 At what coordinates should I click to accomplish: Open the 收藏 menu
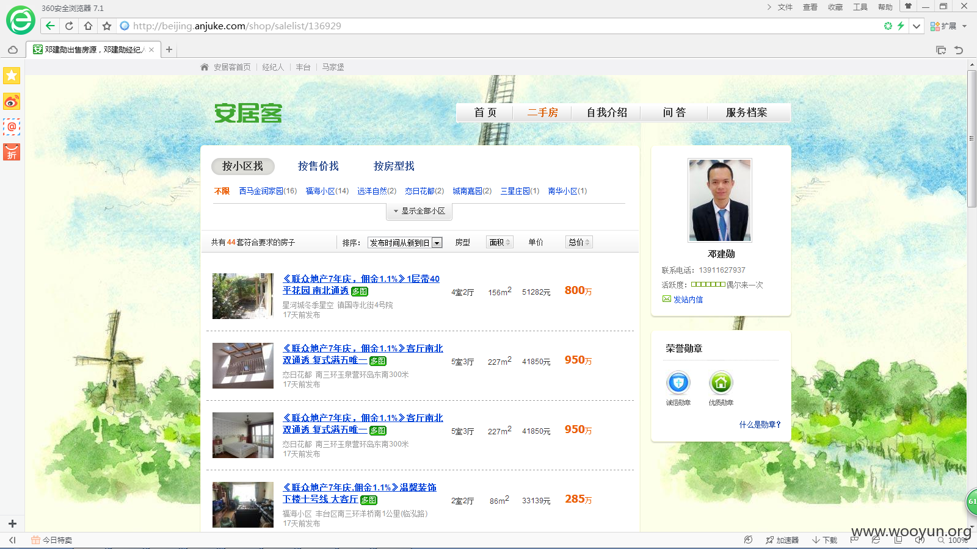[x=835, y=7]
